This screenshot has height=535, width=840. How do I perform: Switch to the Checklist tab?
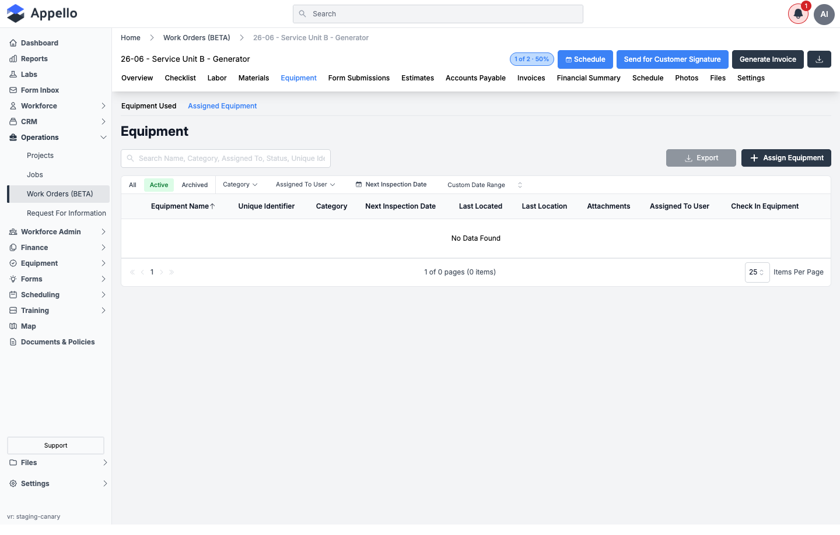(180, 78)
